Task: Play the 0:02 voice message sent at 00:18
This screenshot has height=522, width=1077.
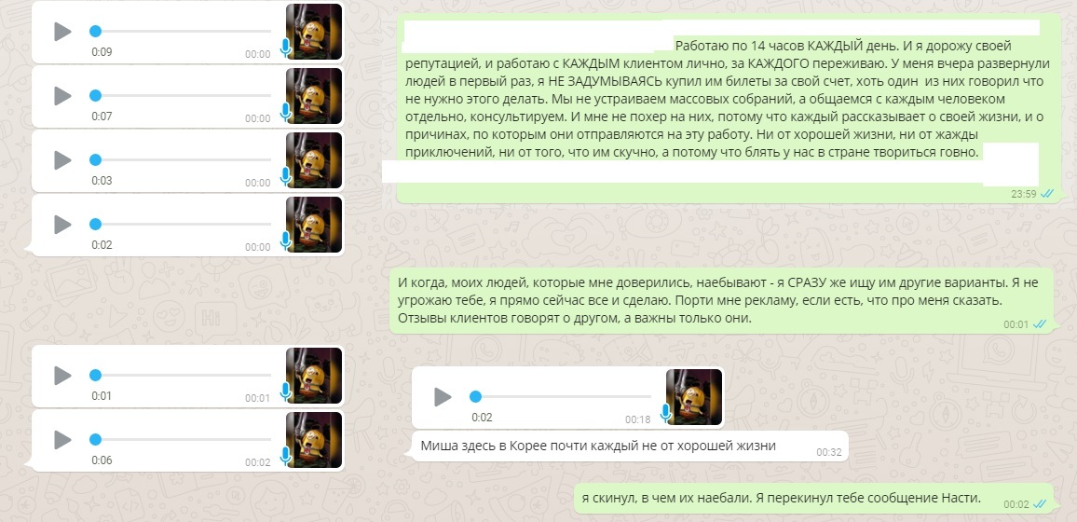Action: pos(443,397)
